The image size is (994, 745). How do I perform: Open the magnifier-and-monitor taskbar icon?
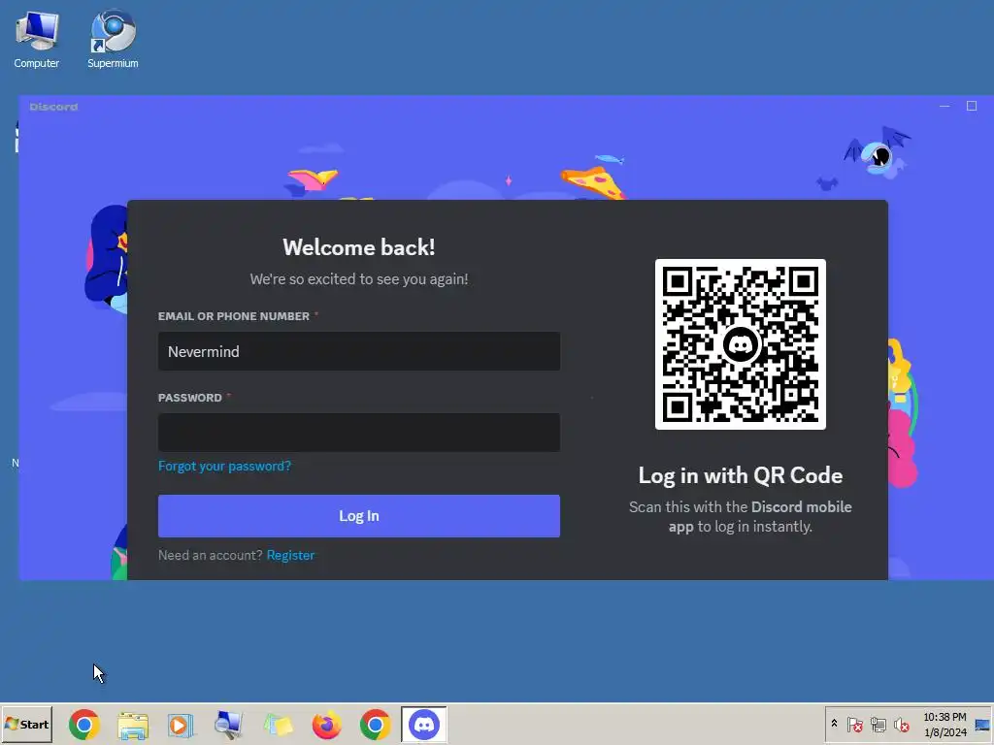click(x=228, y=725)
